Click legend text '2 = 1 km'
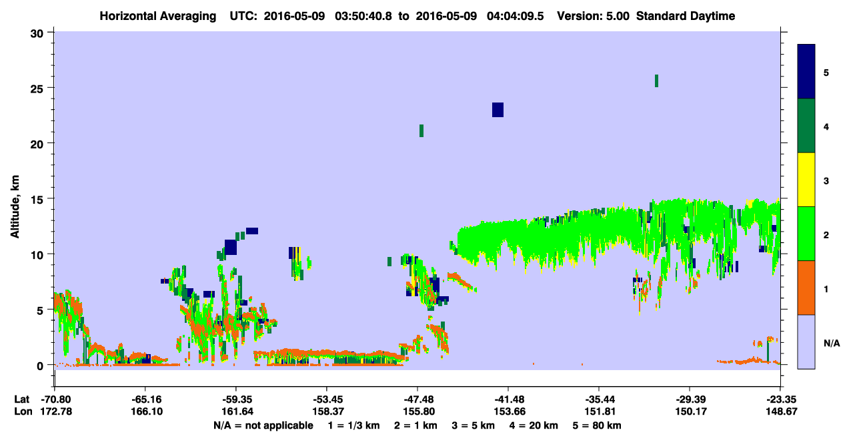The image size is (867, 444). click(x=415, y=425)
